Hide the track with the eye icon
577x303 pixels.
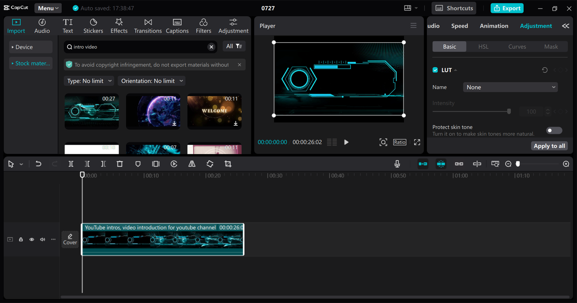click(32, 239)
